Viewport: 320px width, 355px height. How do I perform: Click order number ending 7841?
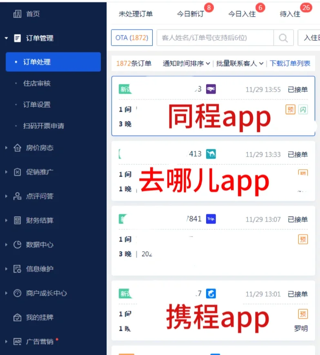[x=194, y=219]
